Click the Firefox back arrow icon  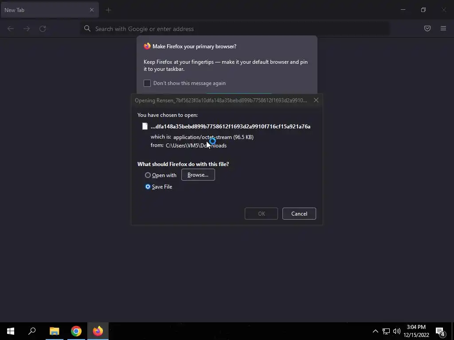11,29
